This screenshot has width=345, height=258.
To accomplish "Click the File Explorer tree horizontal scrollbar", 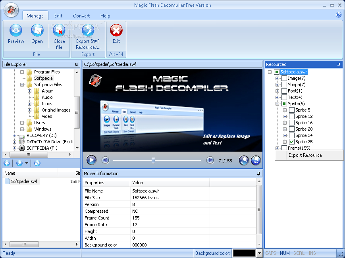I will (x=29, y=155).
